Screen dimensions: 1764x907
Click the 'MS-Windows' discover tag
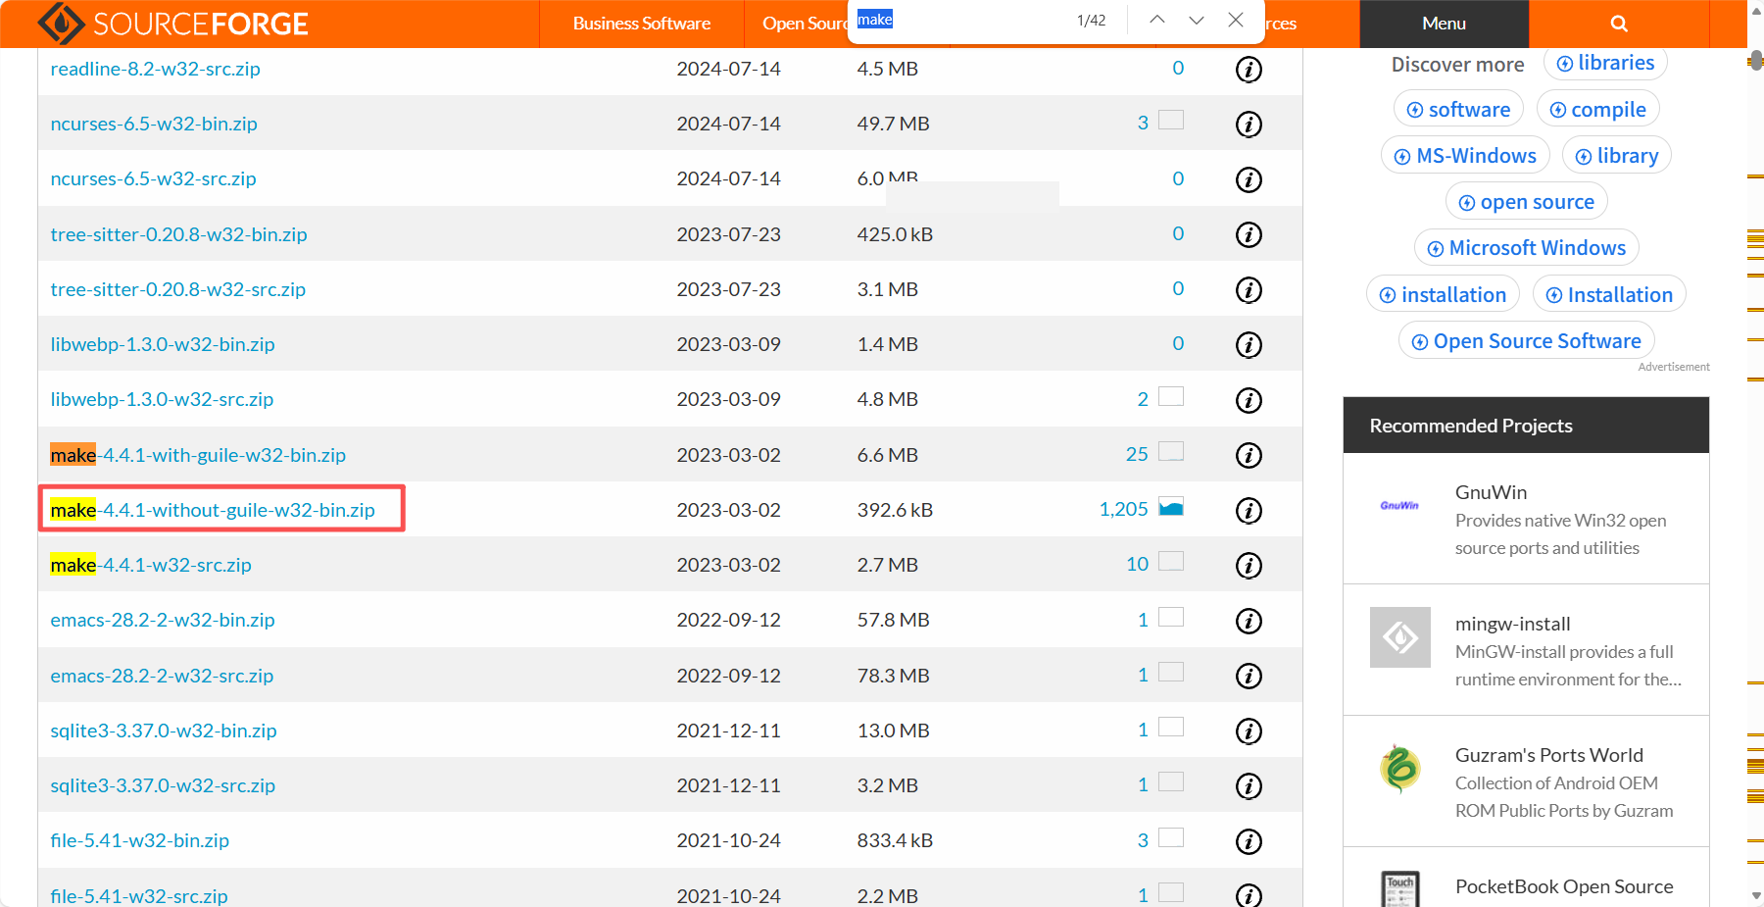click(1465, 155)
